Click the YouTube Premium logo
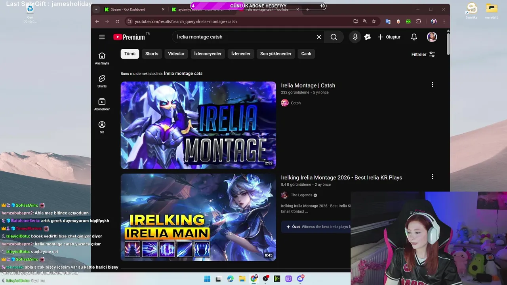Viewport: 507px width, 285px height. (x=129, y=37)
